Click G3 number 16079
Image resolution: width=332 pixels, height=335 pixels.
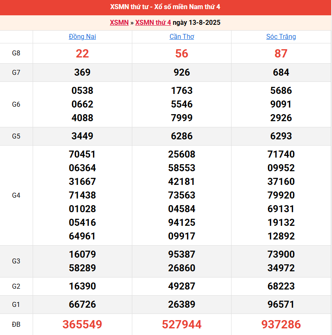[82, 254]
